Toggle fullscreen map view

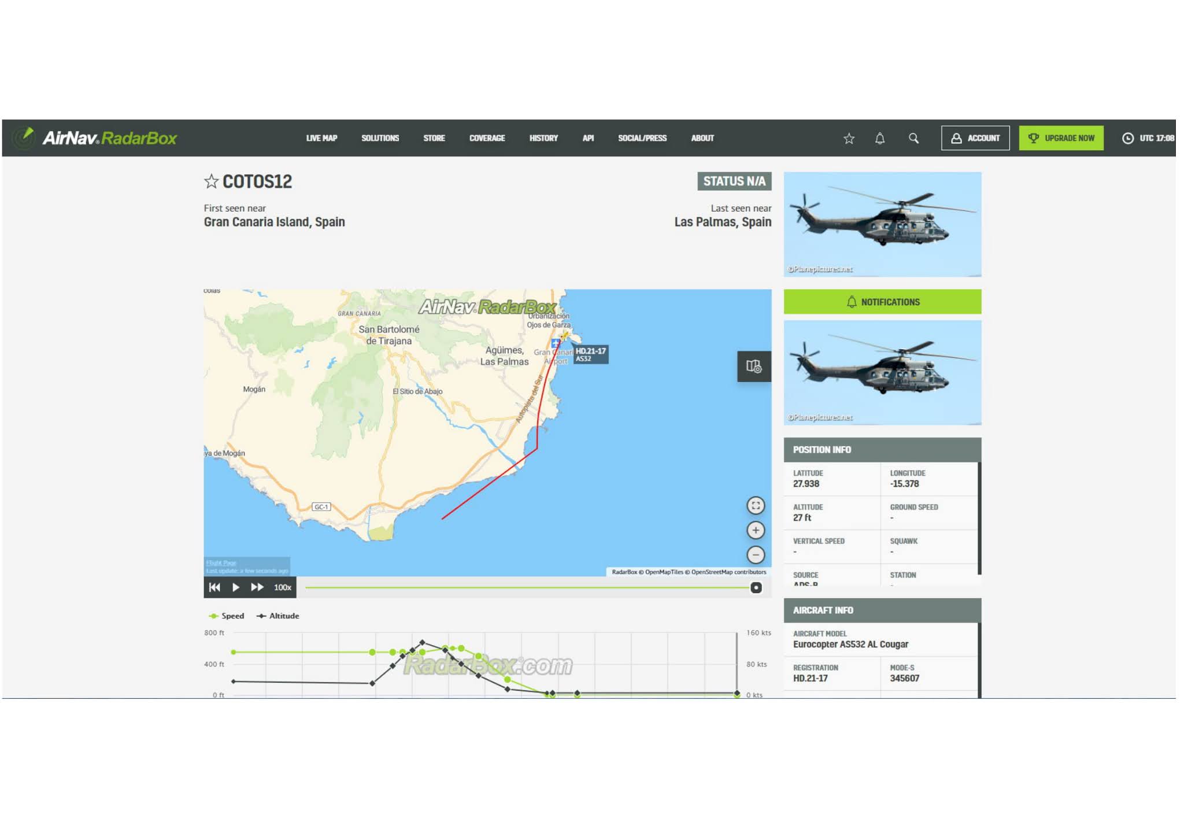(x=755, y=506)
